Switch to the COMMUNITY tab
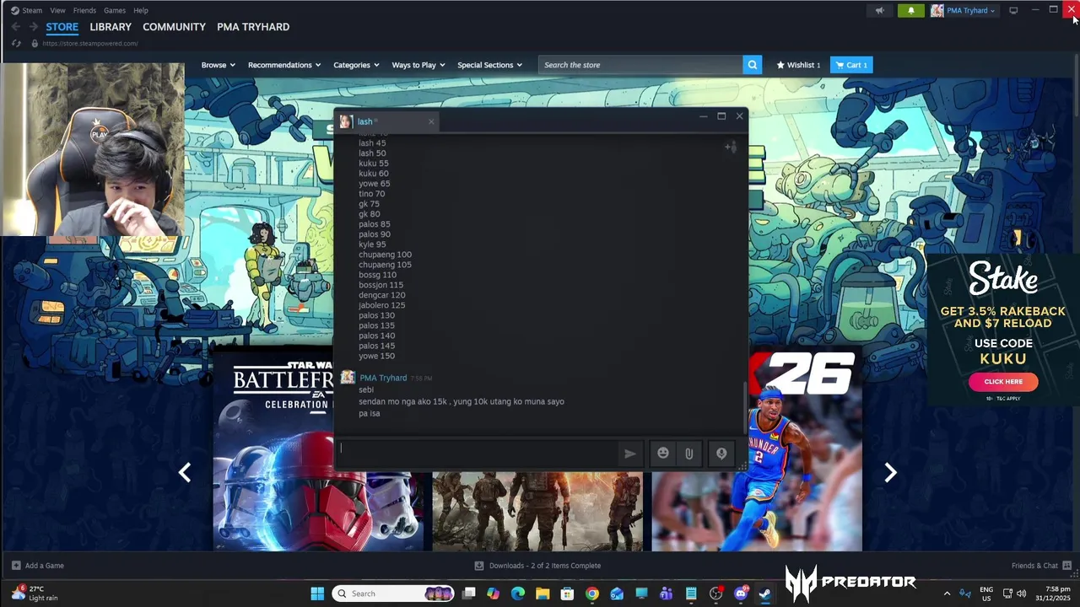Image resolution: width=1080 pixels, height=607 pixels. pos(174,27)
